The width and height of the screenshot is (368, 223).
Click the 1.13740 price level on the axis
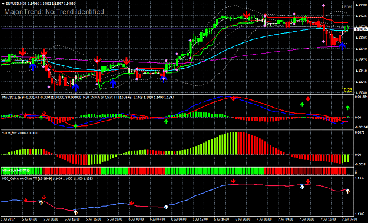[361, 49]
